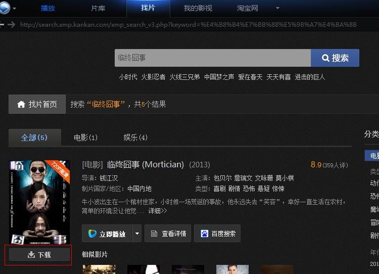Click the 8.9 rating score
379x274 pixels.
coord(316,165)
